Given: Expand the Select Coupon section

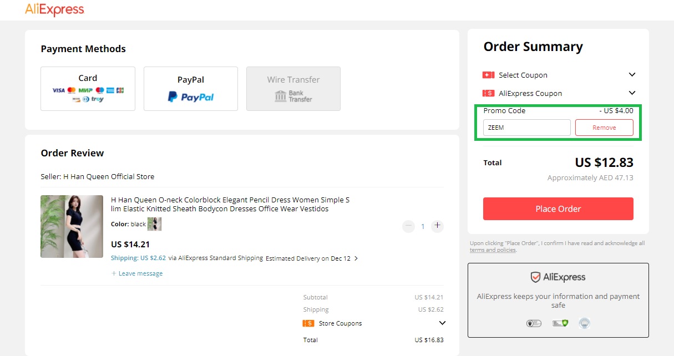Looking at the screenshot, I should click(632, 74).
